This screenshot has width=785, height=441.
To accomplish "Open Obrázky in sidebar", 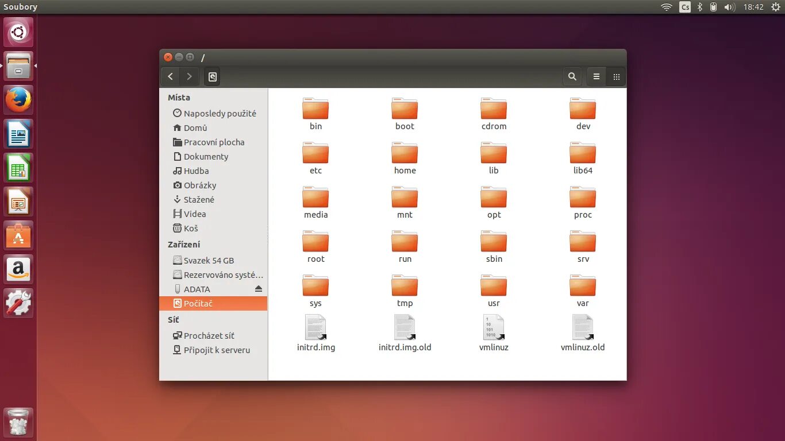I will point(214,185).
